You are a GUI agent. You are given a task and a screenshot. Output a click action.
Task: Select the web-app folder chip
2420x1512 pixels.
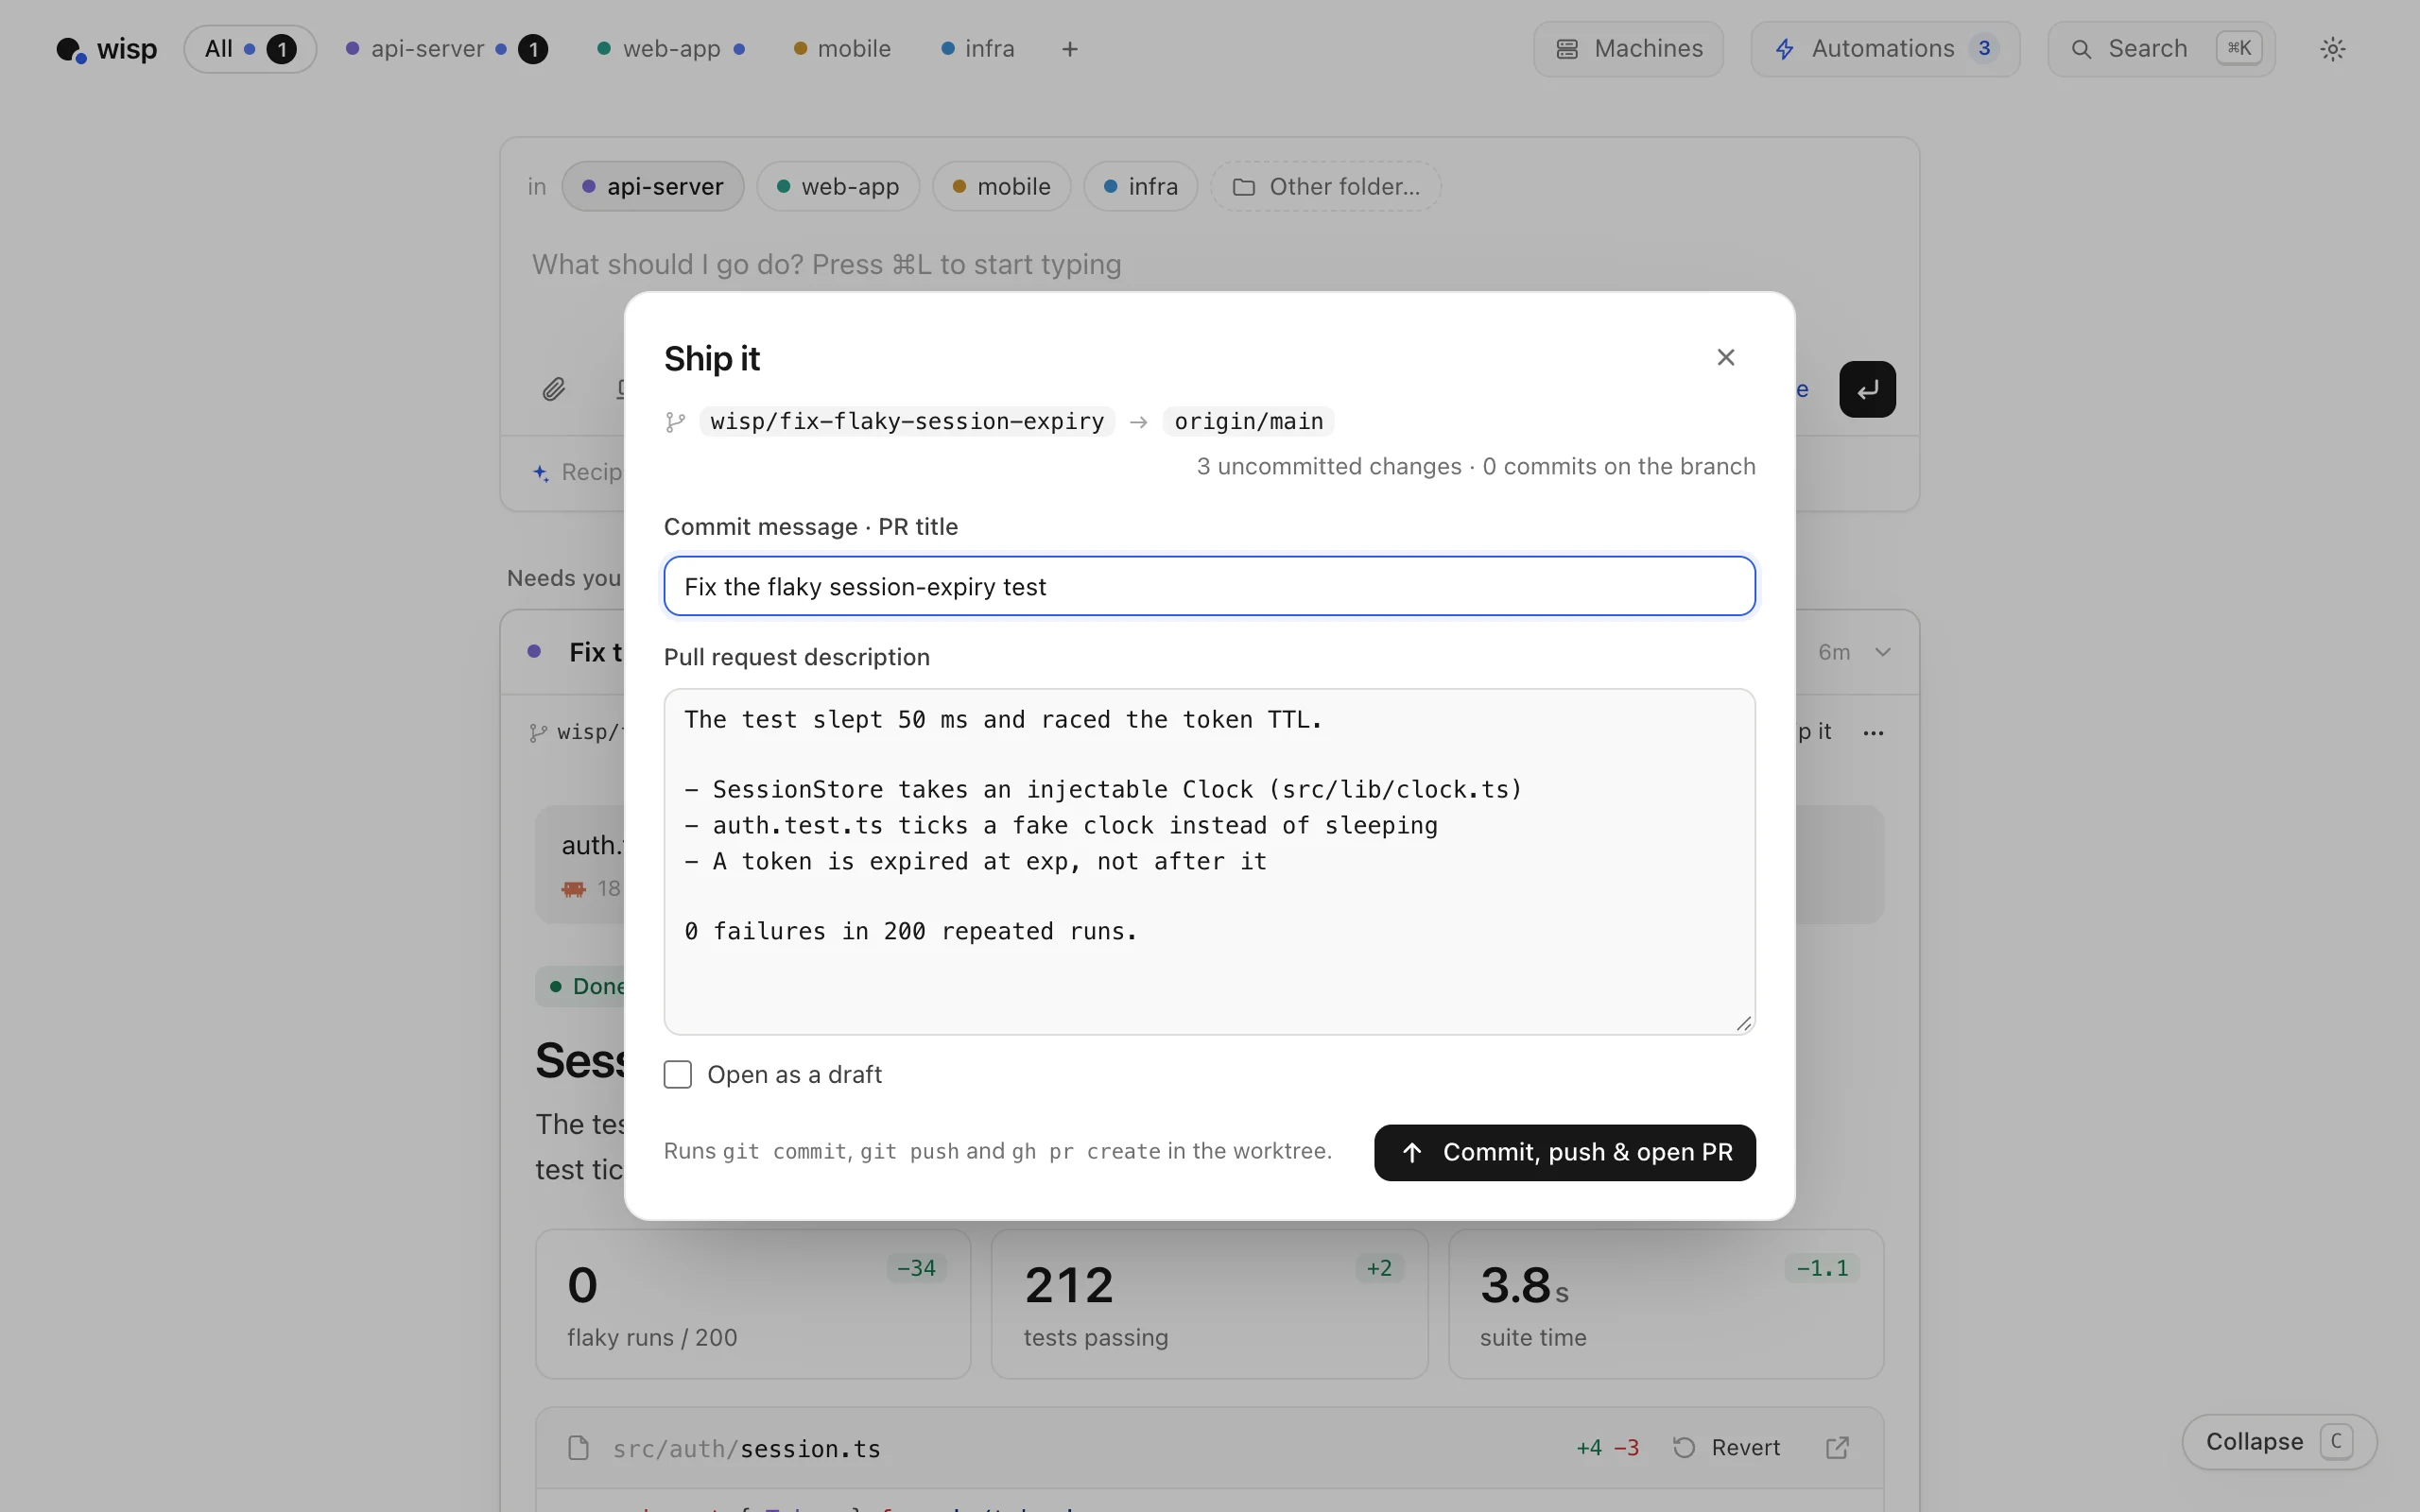click(838, 186)
